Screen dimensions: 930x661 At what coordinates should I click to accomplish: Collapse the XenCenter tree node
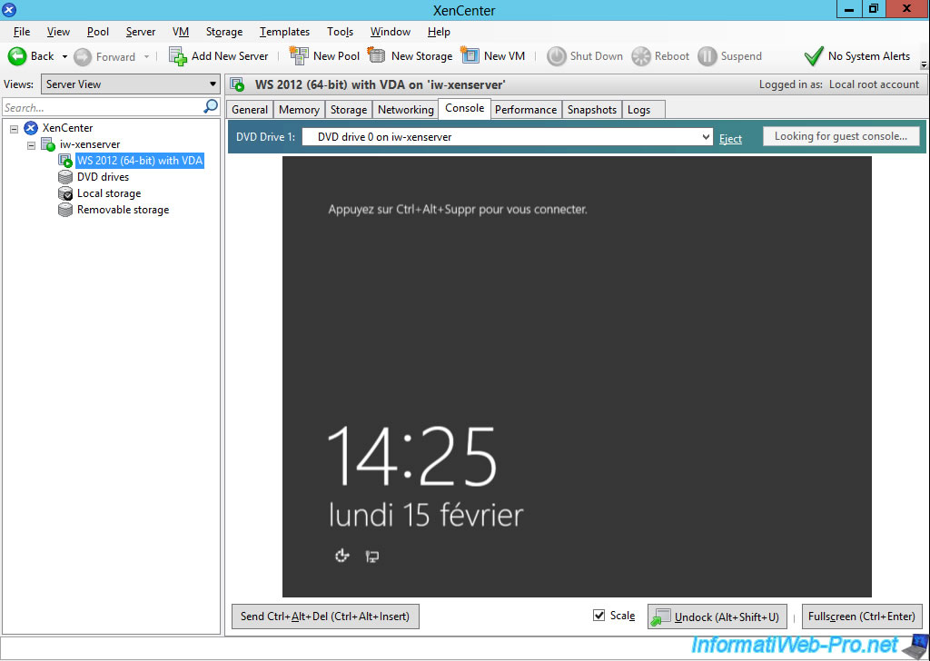pos(14,128)
